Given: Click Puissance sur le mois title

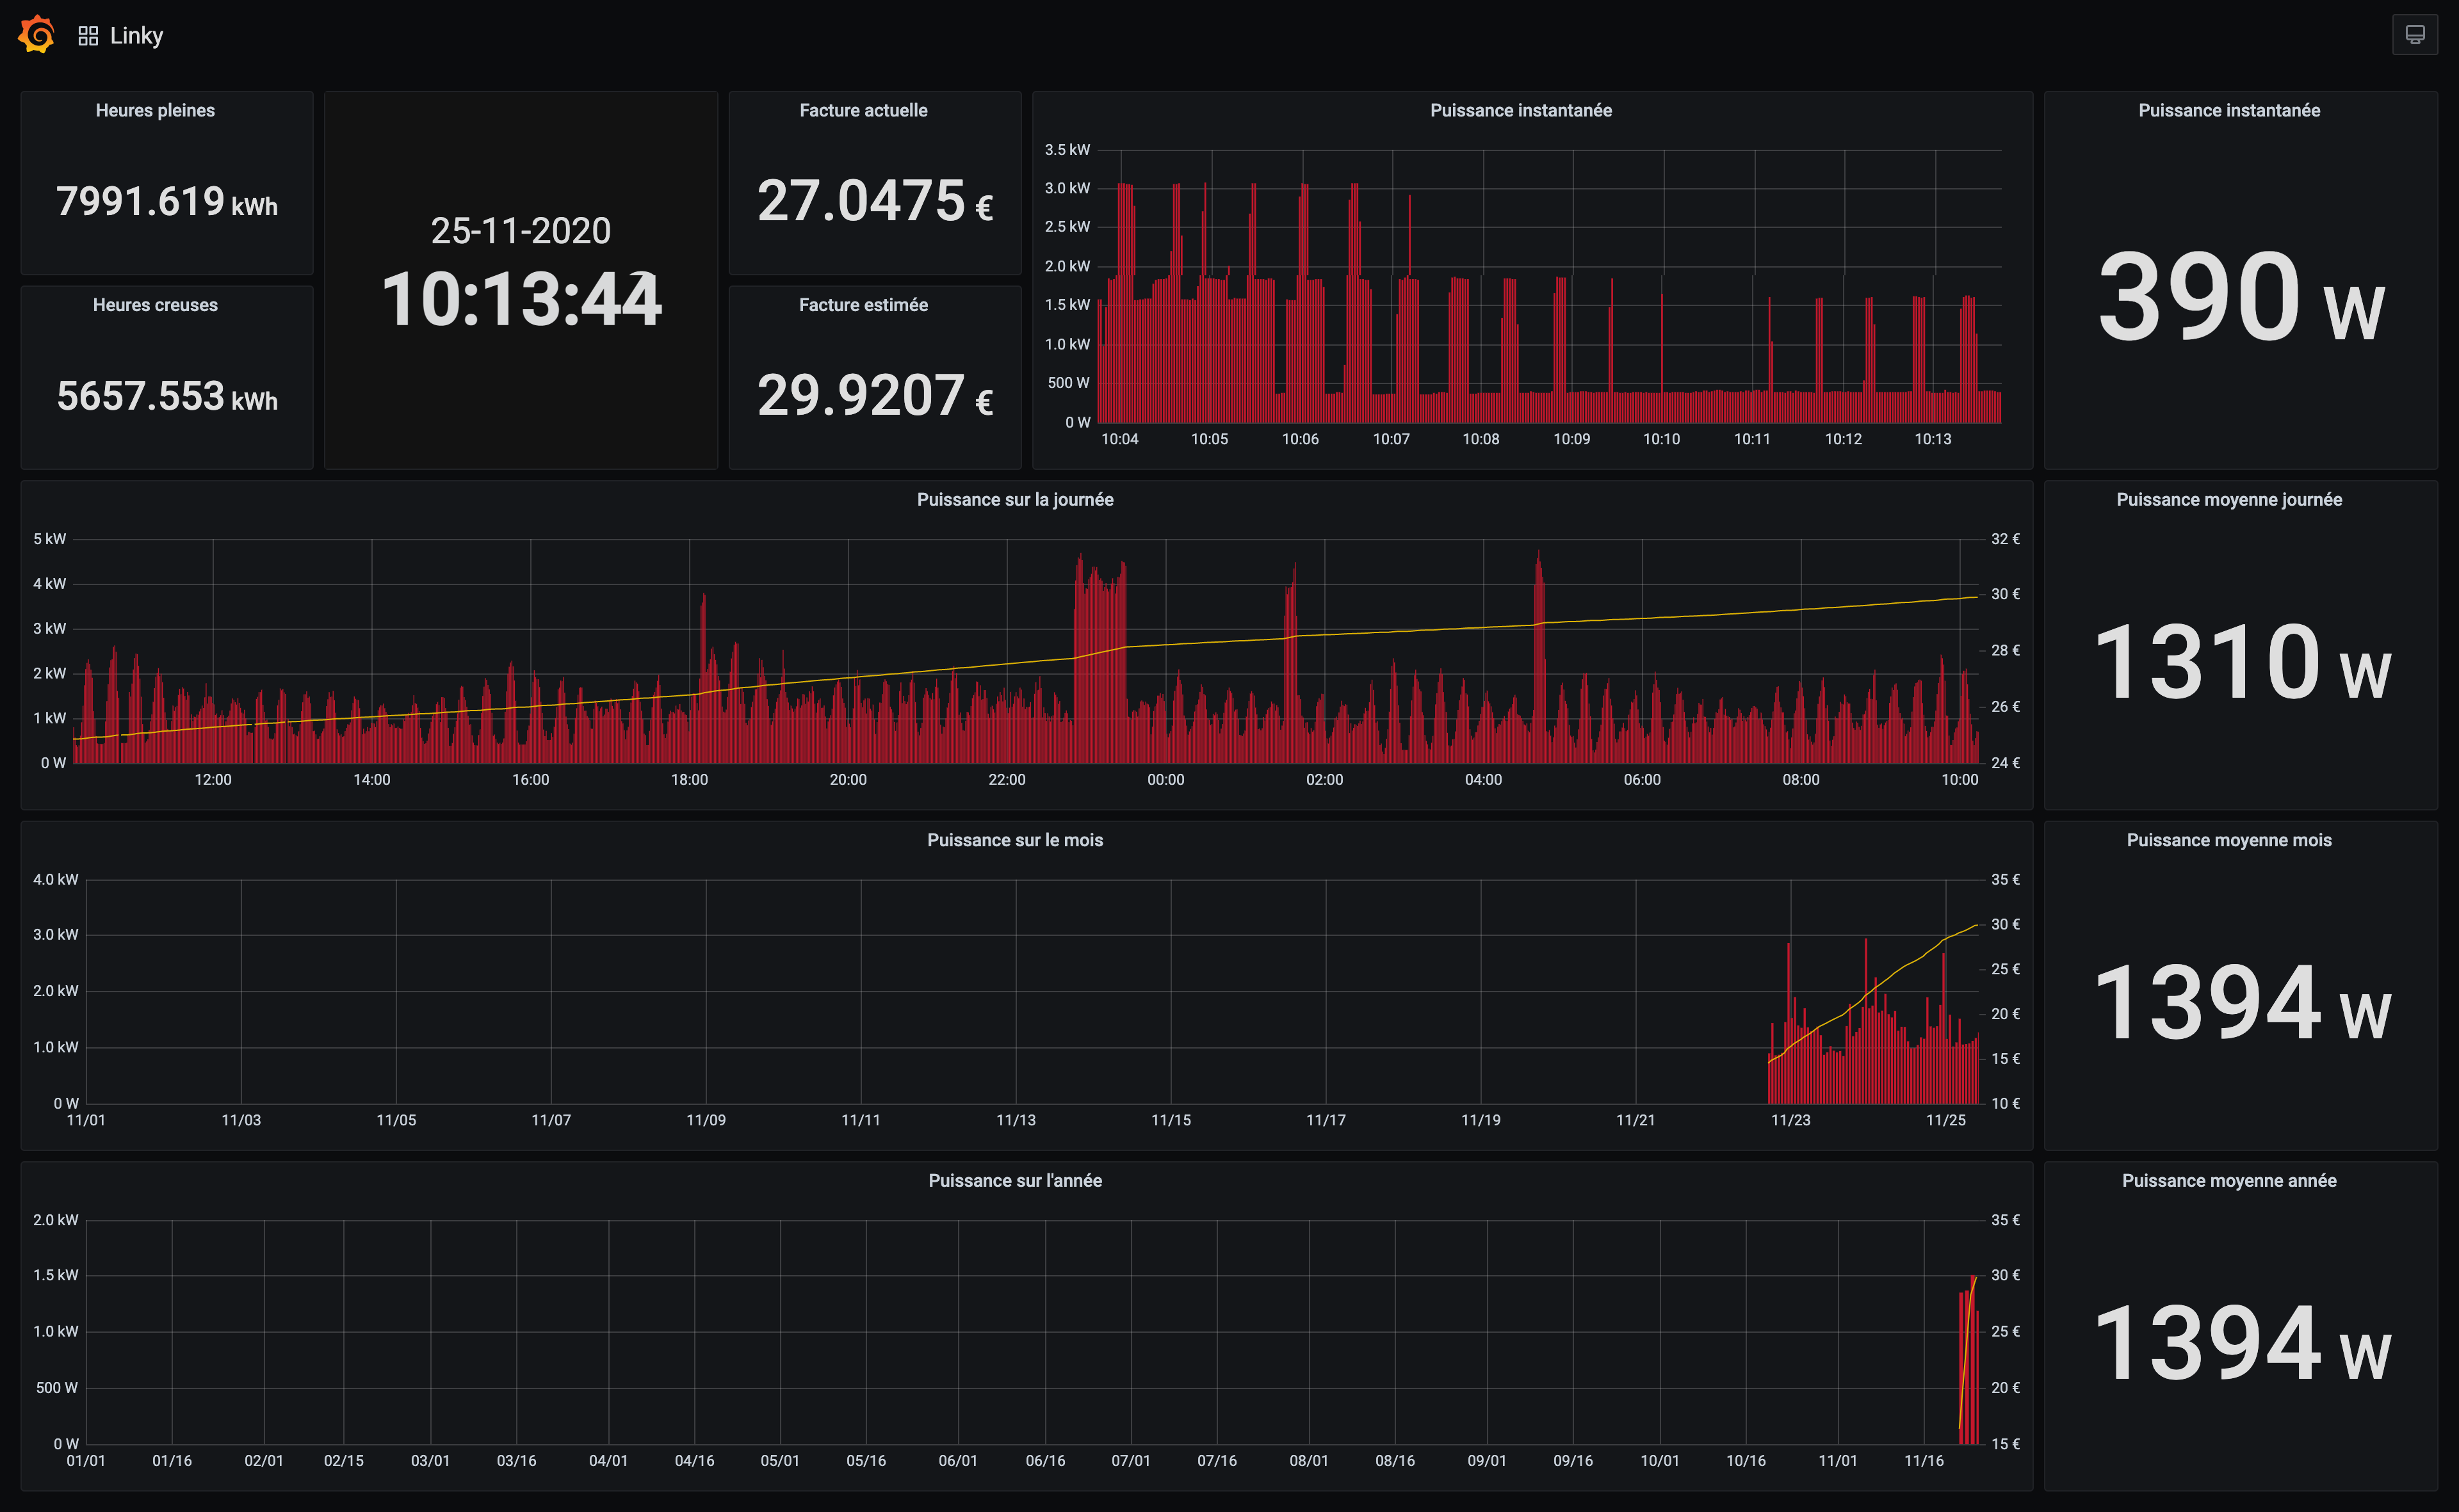Looking at the screenshot, I should coord(1014,840).
